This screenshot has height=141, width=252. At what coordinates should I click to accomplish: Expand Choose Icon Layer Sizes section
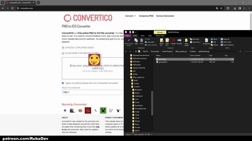(78, 48)
